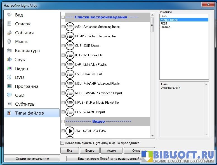The height and width of the screenshot is (165, 217).
Task: Open the Субтитры settings section
Action: coord(25,104)
